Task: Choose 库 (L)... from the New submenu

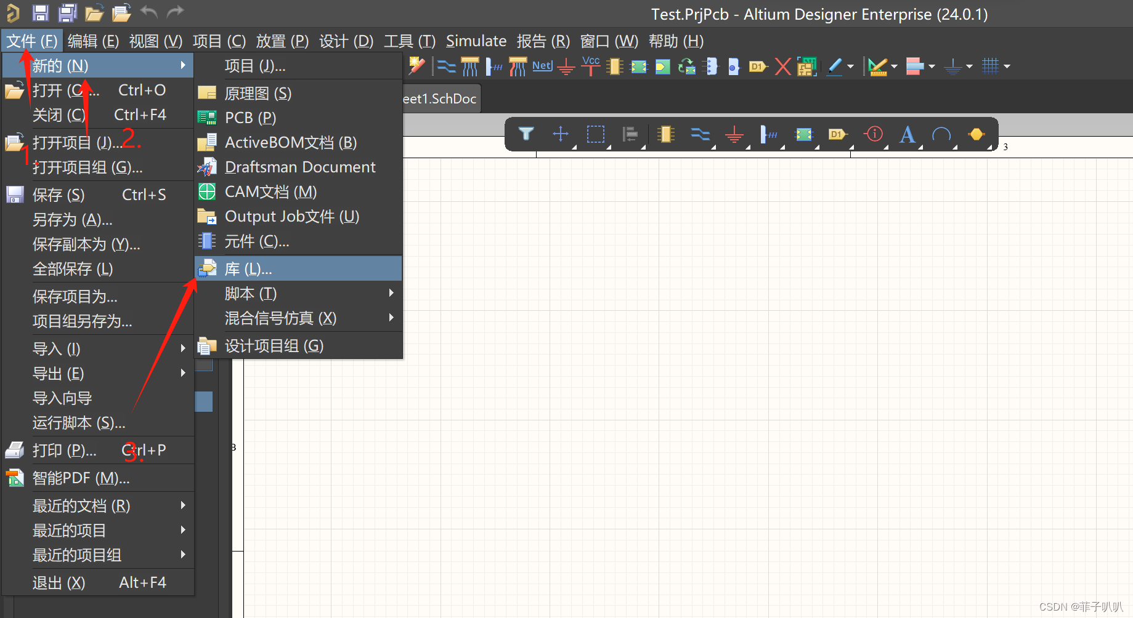Action: [x=298, y=269]
